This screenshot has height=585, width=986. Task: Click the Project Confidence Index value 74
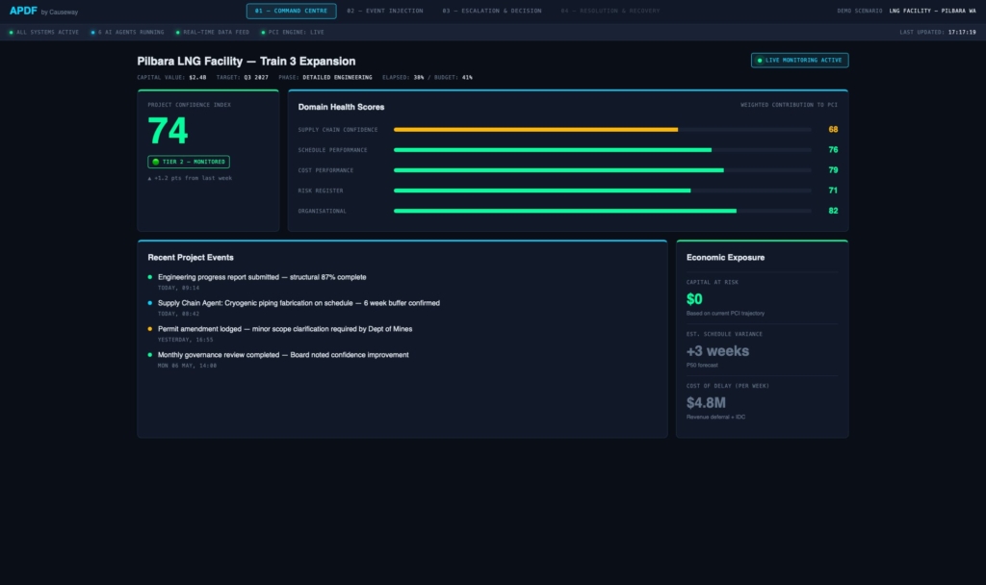pos(168,131)
